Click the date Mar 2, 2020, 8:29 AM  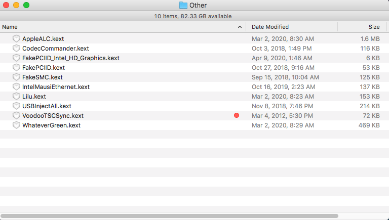[x=283, y=125]
